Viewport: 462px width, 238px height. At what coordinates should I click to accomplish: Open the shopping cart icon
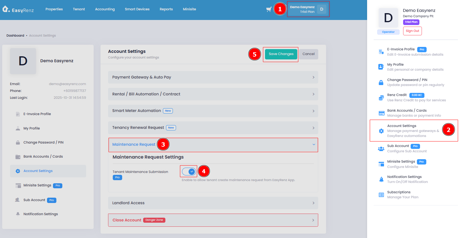point(269,9)
